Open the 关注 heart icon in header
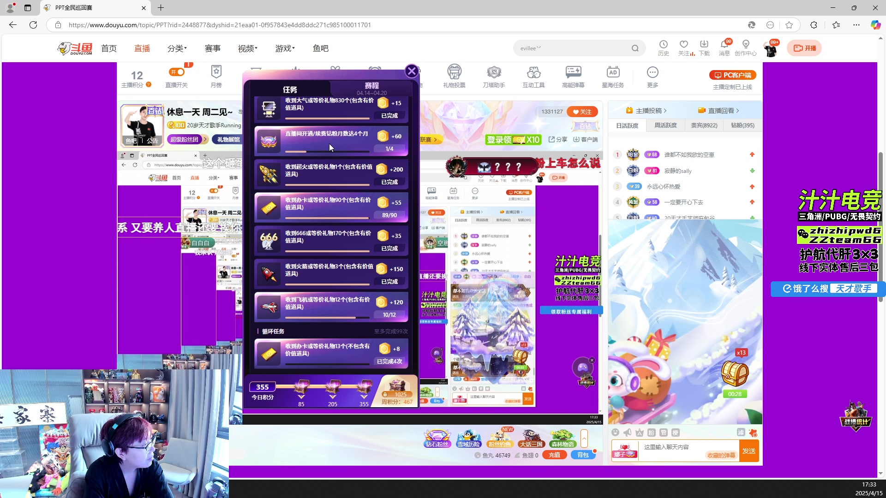 684,47
